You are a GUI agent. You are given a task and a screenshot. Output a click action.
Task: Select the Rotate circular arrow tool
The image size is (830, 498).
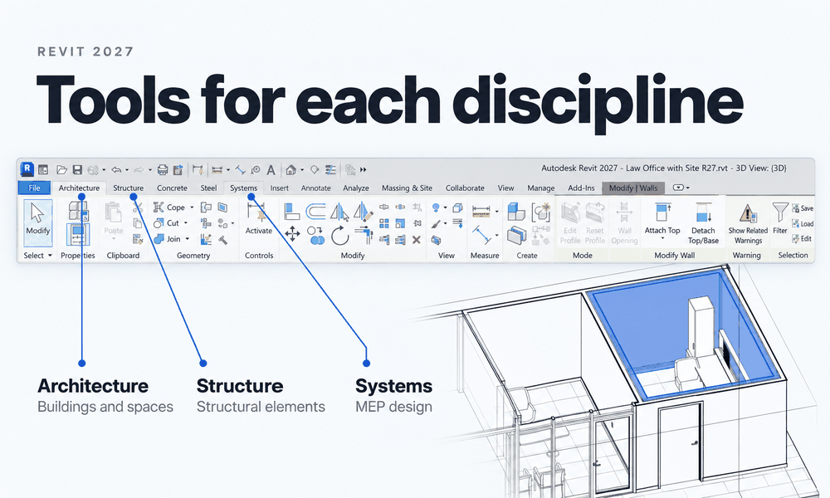pos(339,236)
